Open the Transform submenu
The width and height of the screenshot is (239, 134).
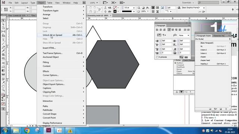point(62,7)
